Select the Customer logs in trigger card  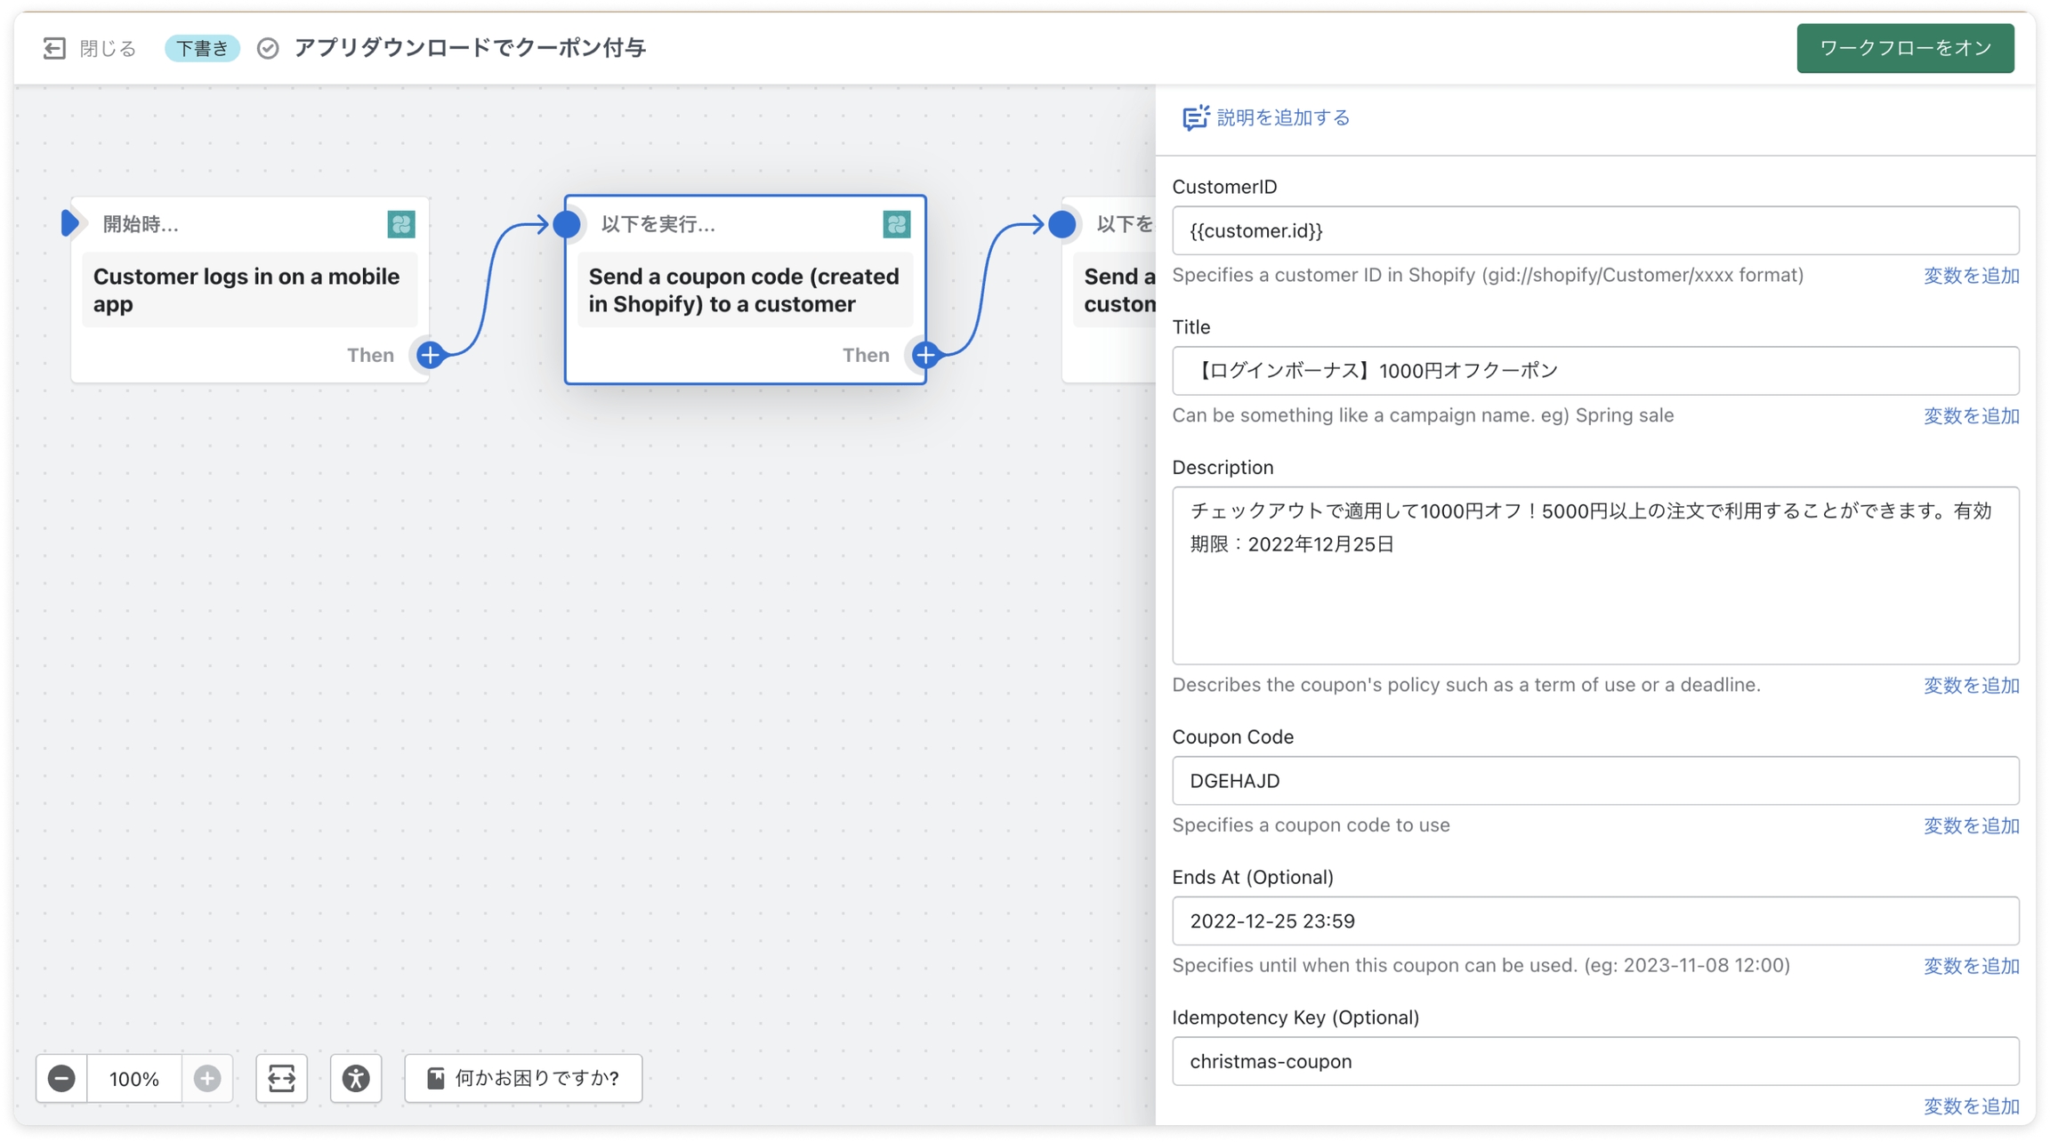pyautogui.click(x=249, y=290)
